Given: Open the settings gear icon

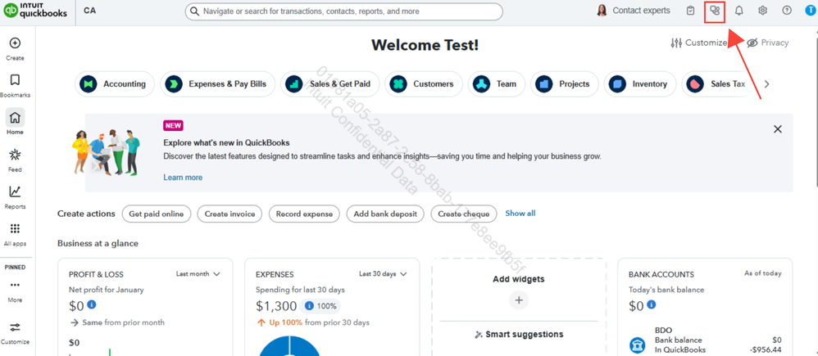Looking at the screenshot, I should (763, 11).
